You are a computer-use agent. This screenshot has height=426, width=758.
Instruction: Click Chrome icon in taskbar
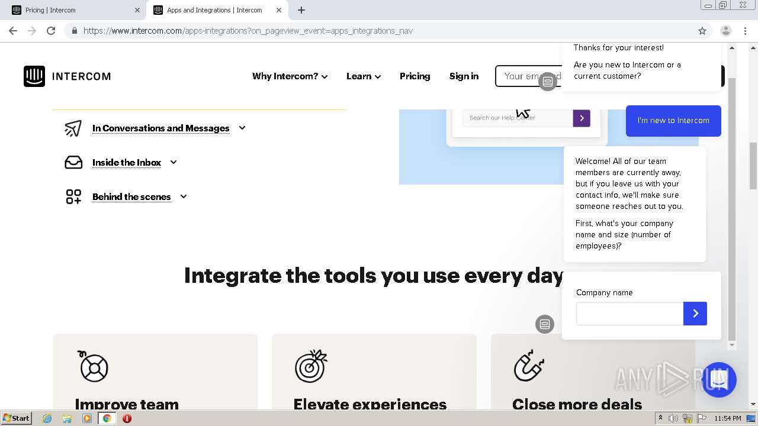tap(107, 418)
